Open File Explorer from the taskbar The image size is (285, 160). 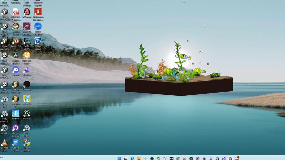(139, 158)
